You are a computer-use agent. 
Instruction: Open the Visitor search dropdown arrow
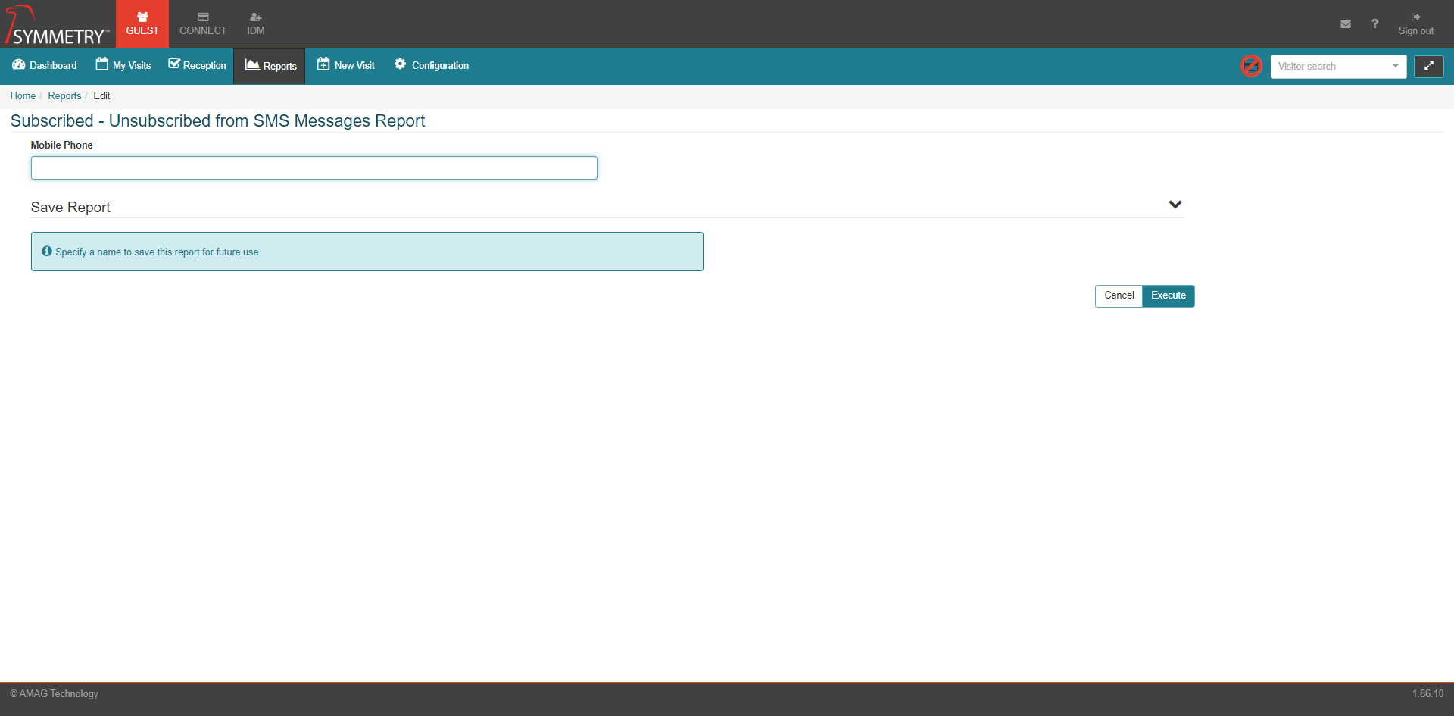click(x=1396, y=67)
